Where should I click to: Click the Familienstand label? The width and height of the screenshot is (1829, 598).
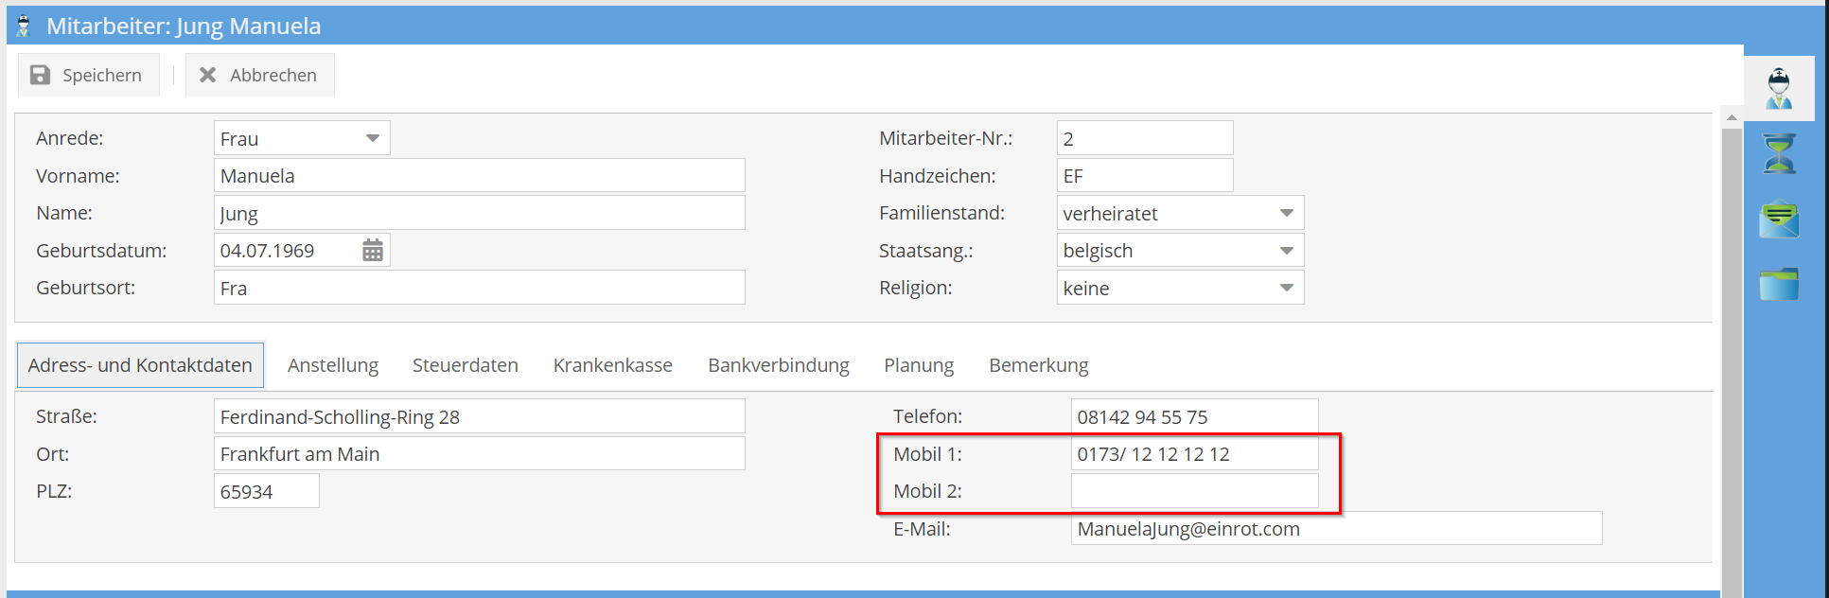[x=942, y=213]
